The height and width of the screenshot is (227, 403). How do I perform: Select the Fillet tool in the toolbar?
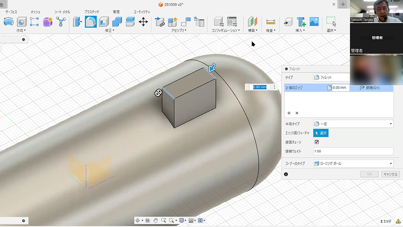click(x=91, y=22)
